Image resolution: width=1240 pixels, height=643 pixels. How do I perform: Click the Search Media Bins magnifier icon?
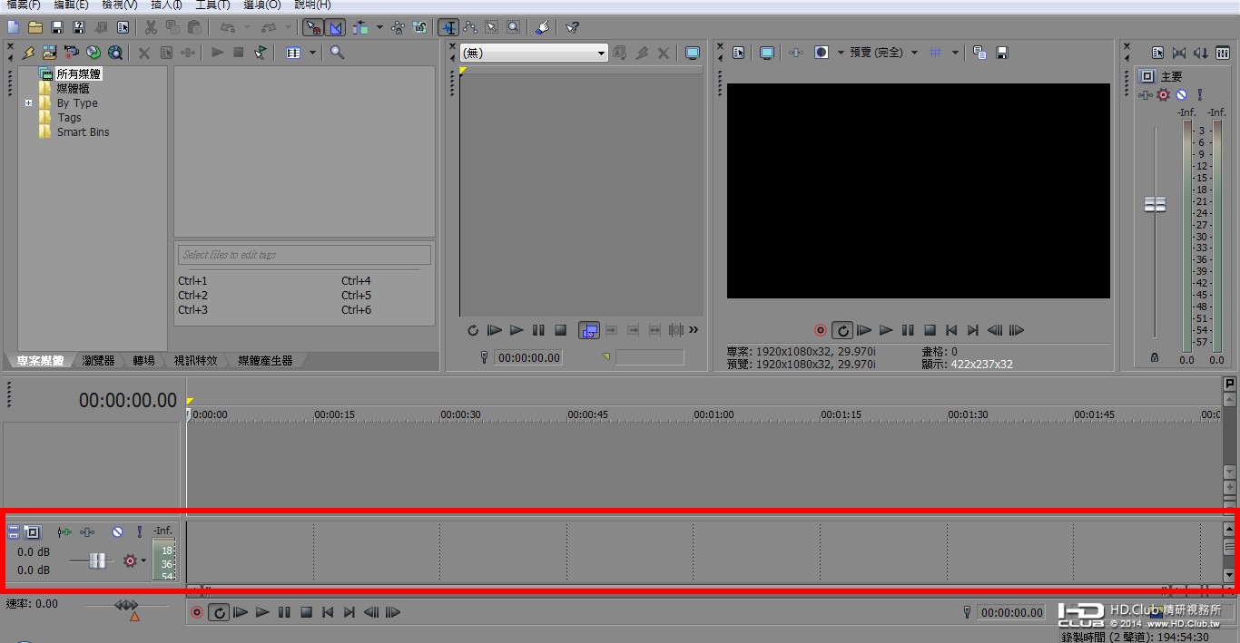pos(337,53)
